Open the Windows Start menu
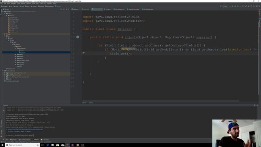 pos(2,145)
